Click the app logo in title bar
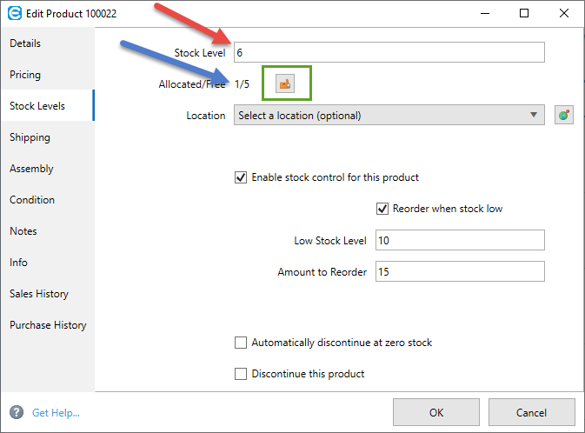585x433 pixels. click(x=15, y=14)
